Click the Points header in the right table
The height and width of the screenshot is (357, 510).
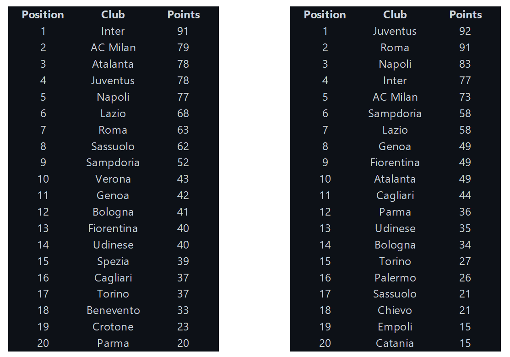(466, 15)
